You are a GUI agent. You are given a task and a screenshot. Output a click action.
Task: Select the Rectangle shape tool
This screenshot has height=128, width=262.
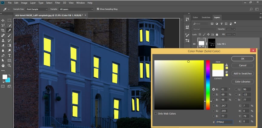(x=9, y=61)
